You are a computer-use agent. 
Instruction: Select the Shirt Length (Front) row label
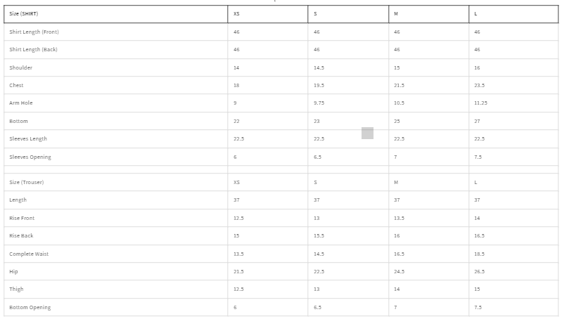pyautogui.click(x=34, y=32)
